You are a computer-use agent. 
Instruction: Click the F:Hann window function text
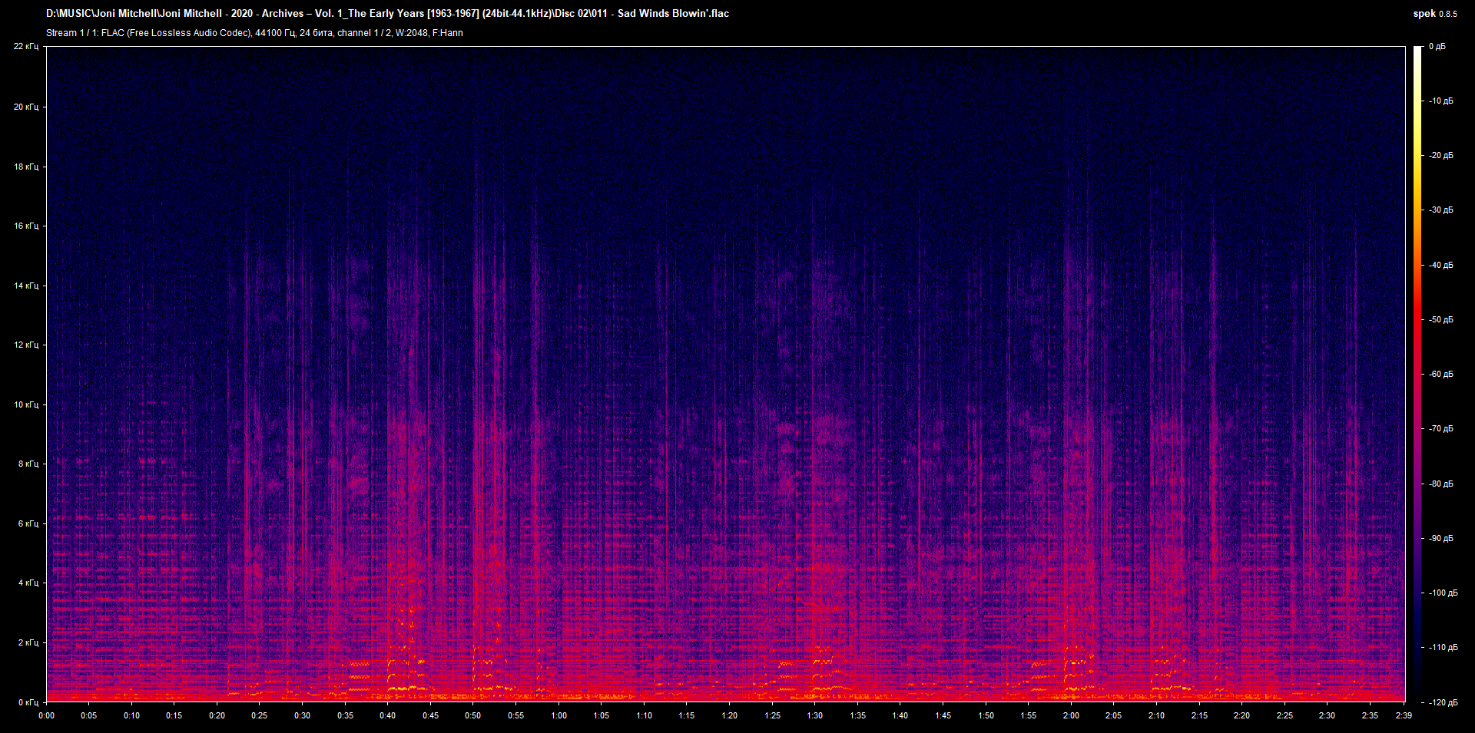coord(448,33)
